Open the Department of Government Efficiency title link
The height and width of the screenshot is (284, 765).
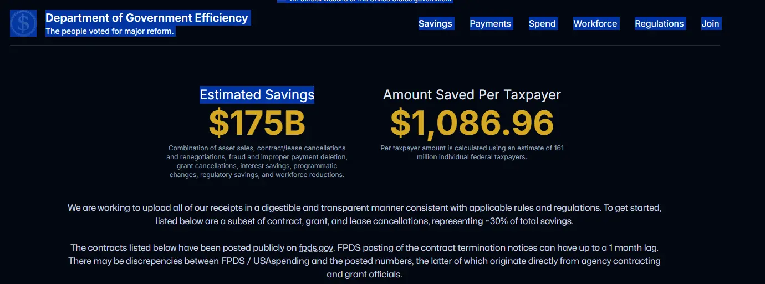[x=147, y=18]
